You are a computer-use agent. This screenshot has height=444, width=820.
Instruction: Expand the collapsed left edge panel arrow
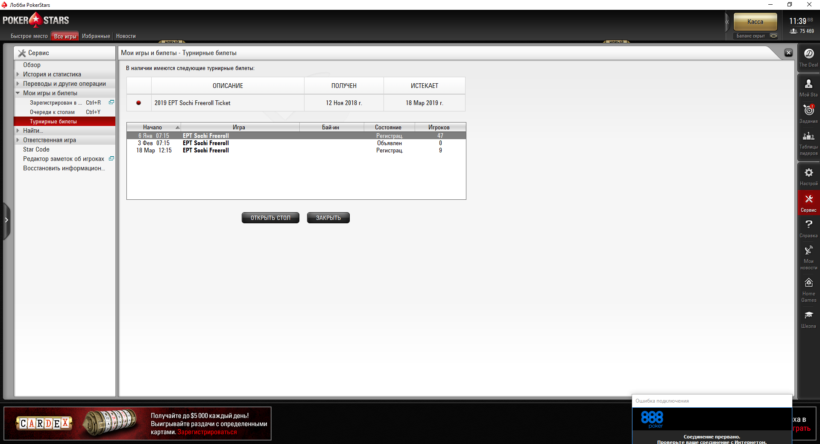6,220
